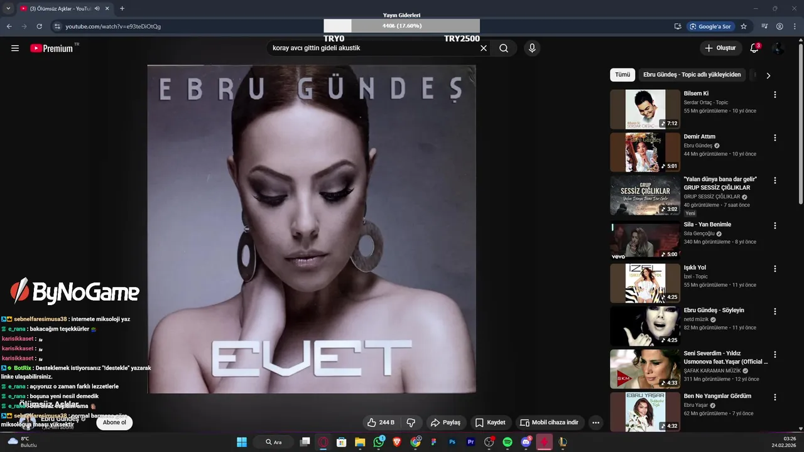The height and width of the screenshot is (452, 804).
Task: Open Seni Severdim video thumbnail
Action: coord(645,369)
